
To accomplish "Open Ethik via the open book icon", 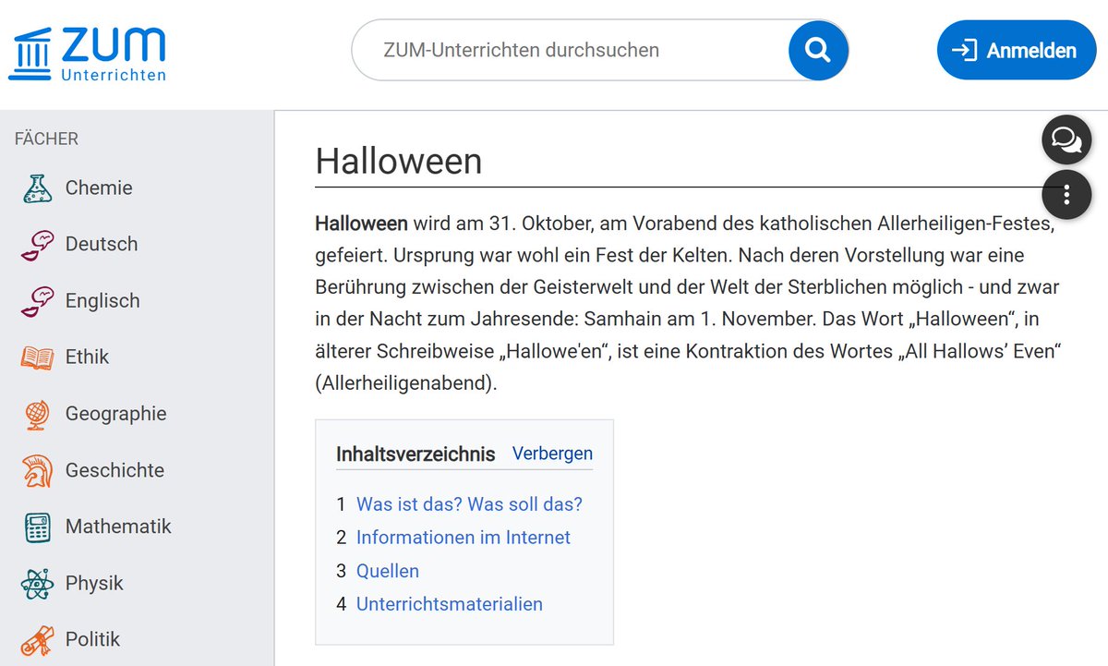I will pos(39,357).
